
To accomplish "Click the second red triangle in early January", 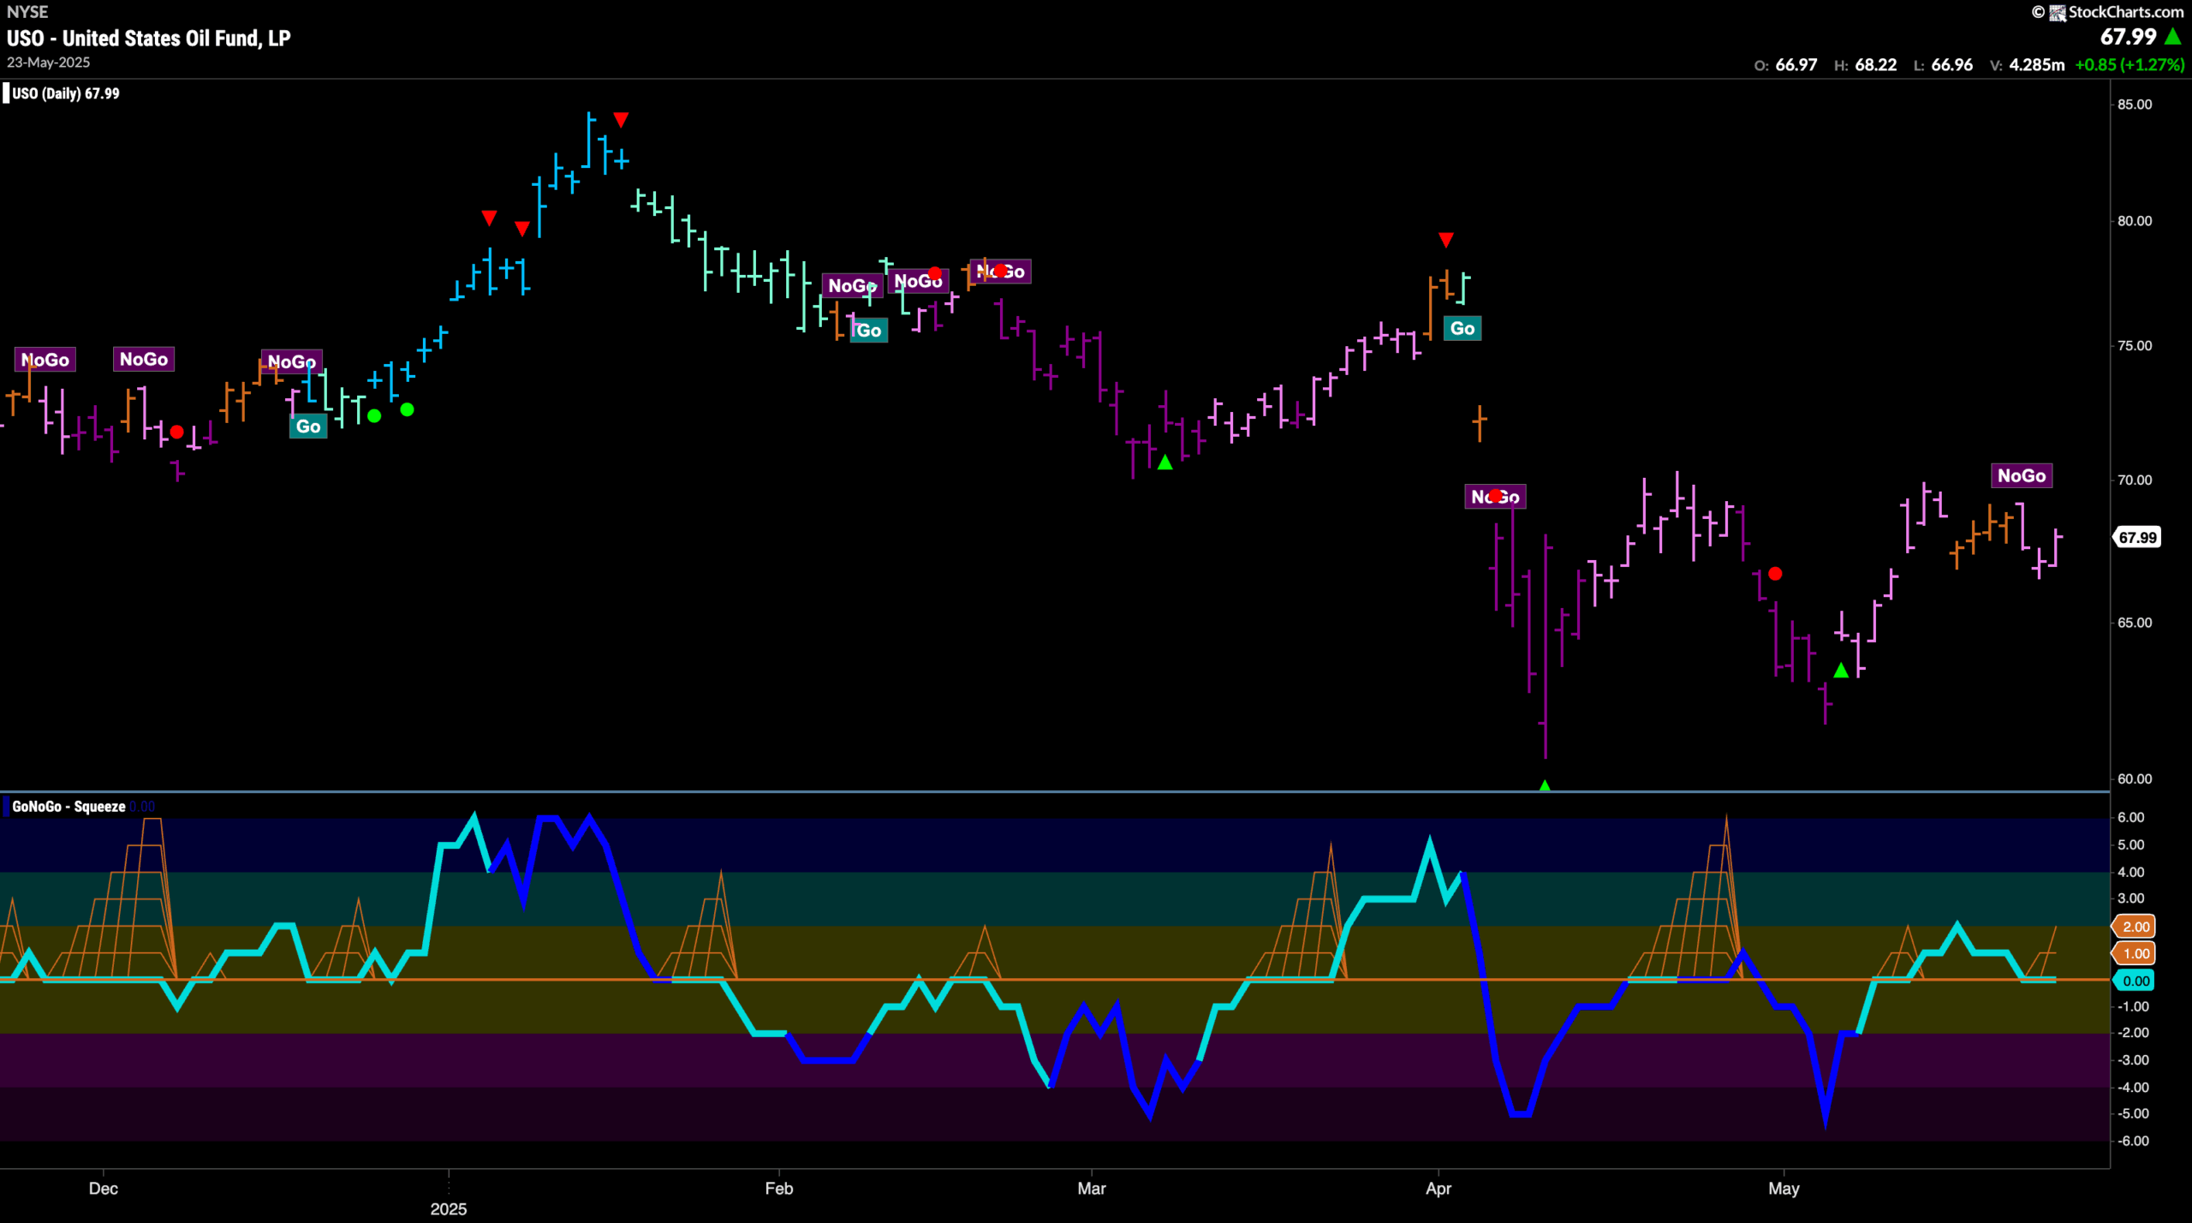I will tap(522, 229).
